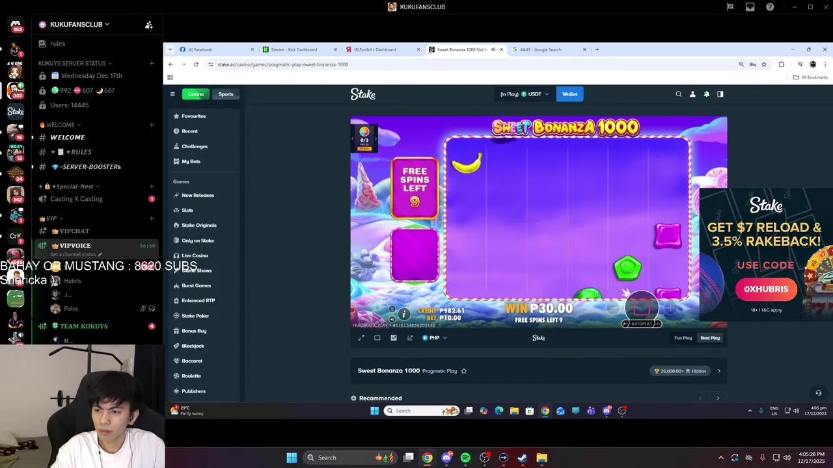
Task: Switch to IRLToolkit Dashboard tab
Action: point(382,49)
